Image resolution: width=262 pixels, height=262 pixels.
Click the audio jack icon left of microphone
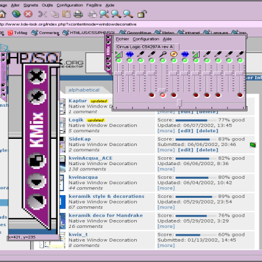point(152,54)
